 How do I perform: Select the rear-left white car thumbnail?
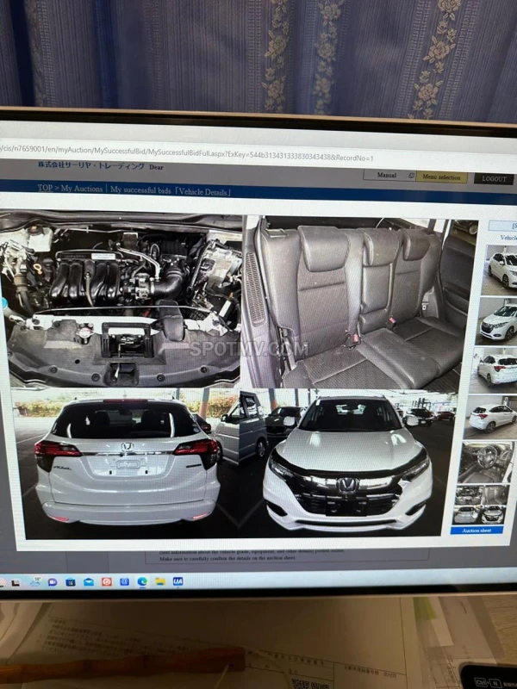[x=494, y=370]
